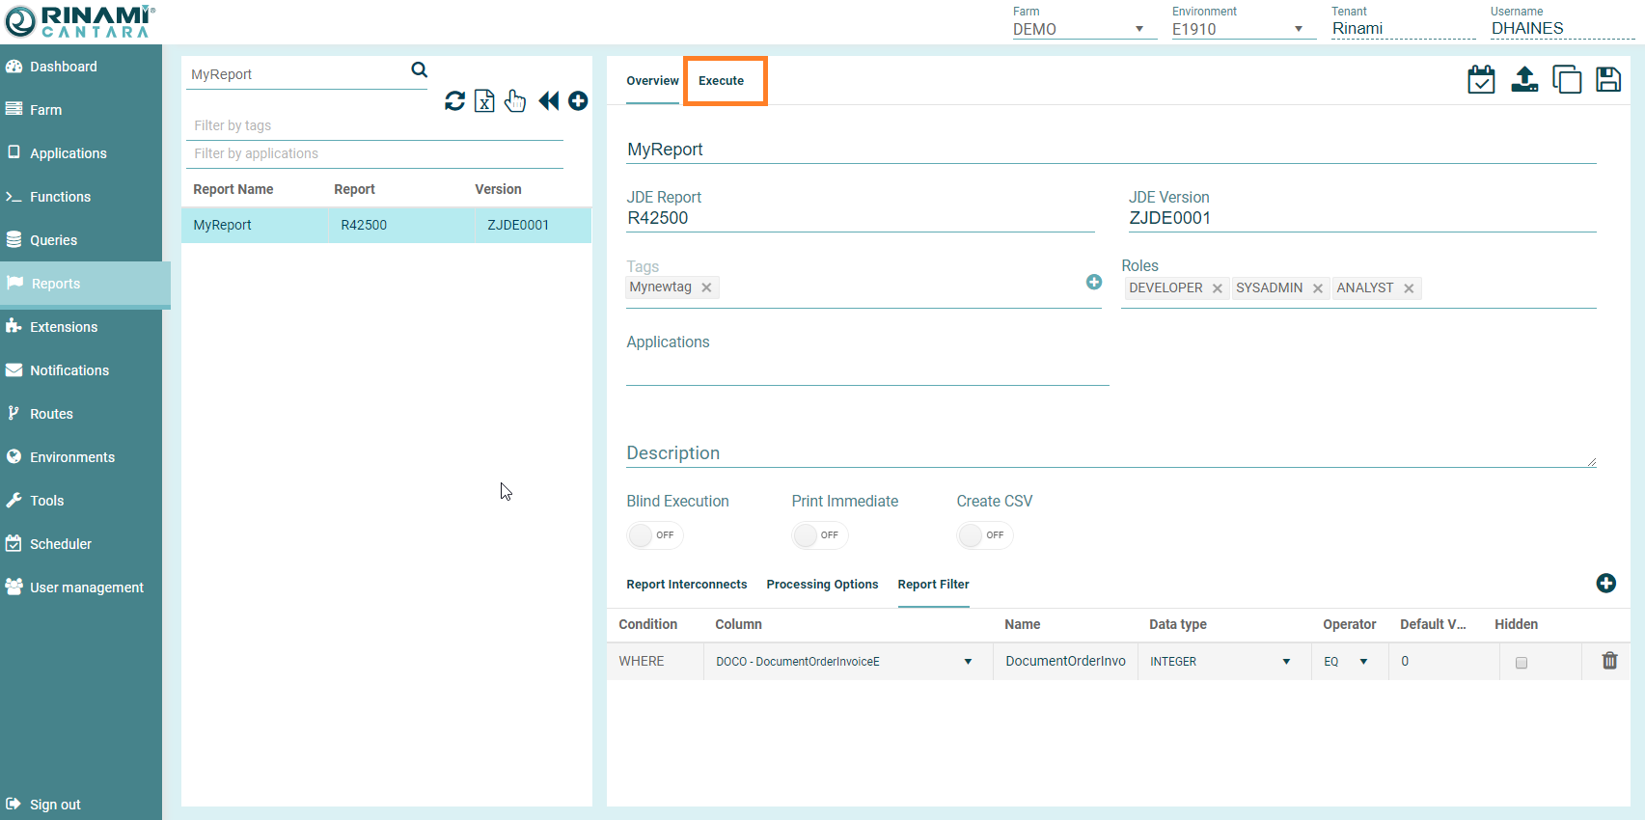
Task: Delete the DOCO filter row with trash icon
Action: pyautogui.click(x=1609, y=661)
